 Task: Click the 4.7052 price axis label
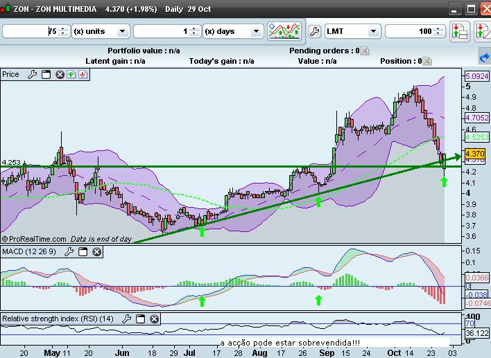476,118
